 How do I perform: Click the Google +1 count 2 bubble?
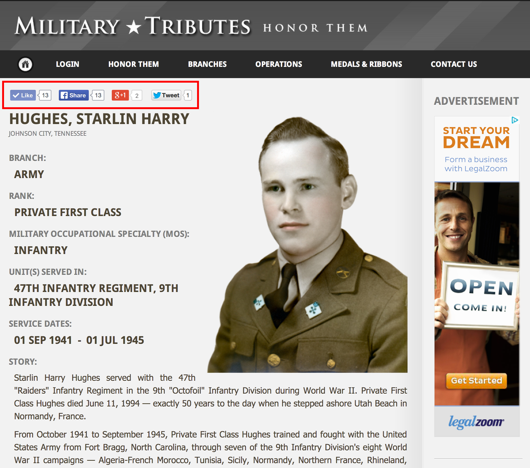click(x=137, y=95)
